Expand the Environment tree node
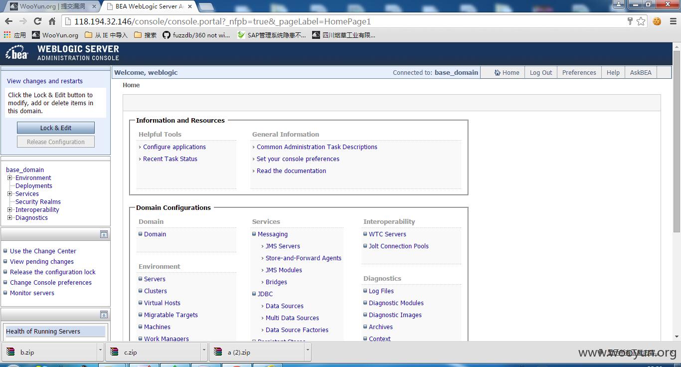 9,178
